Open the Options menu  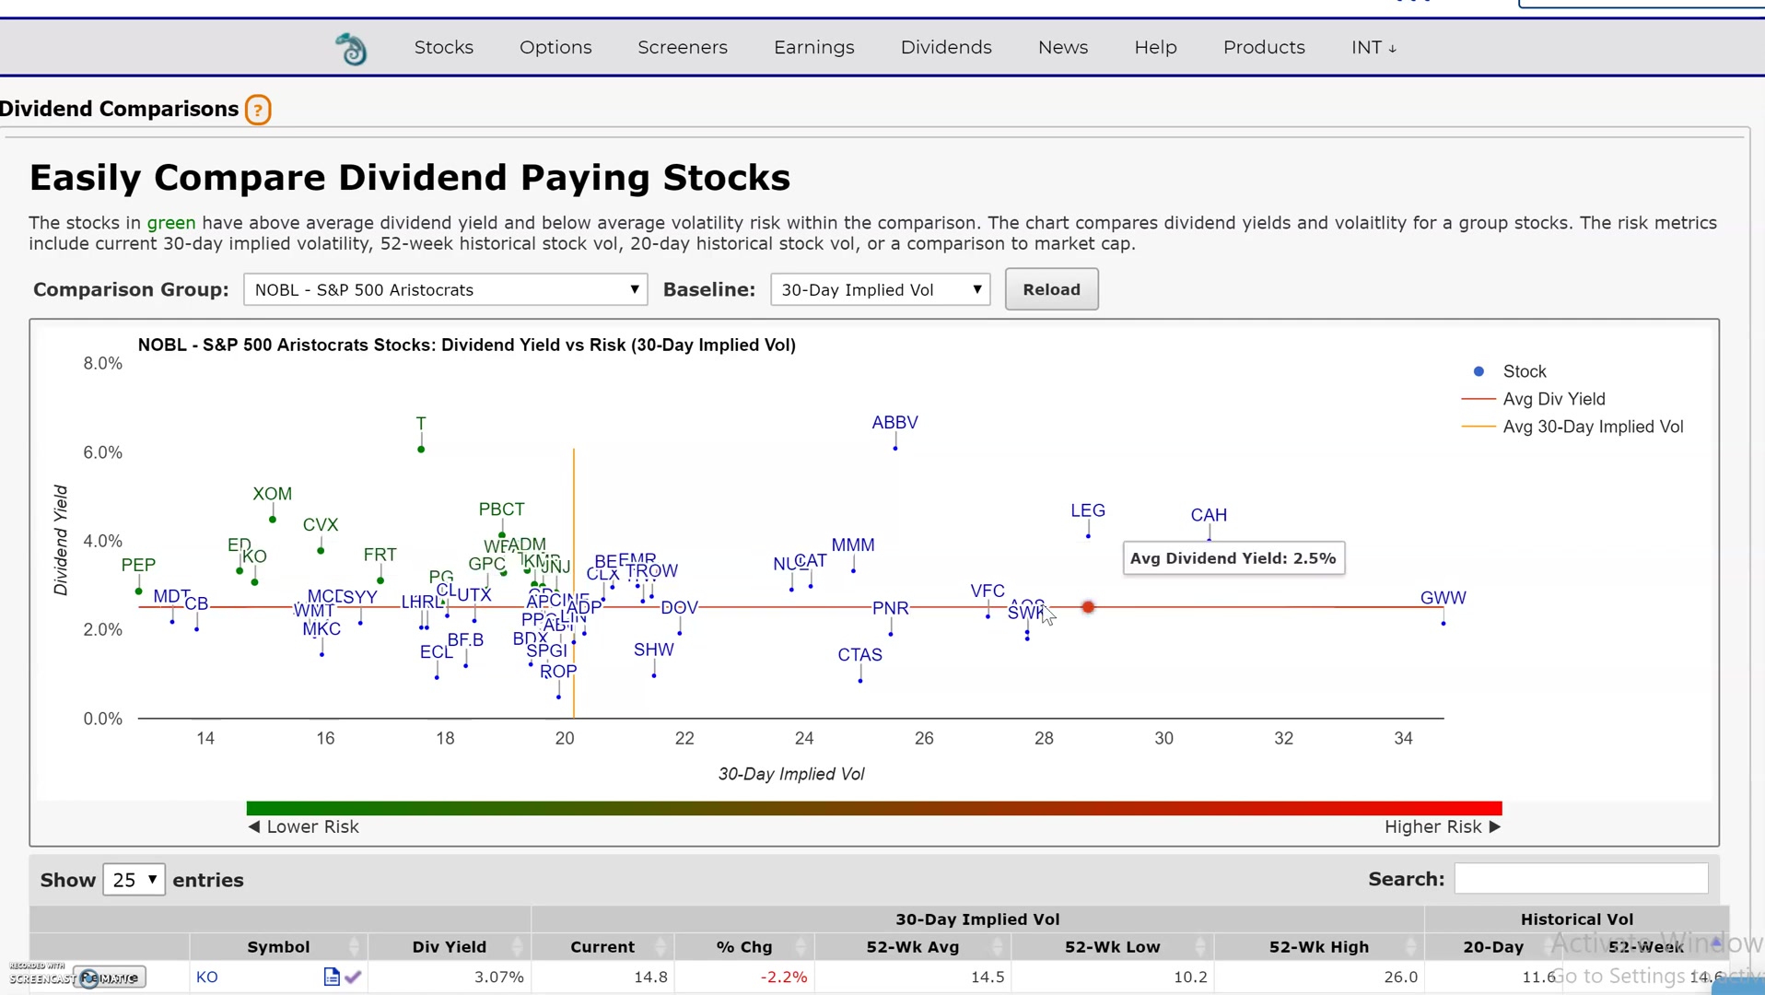[555, 47]
